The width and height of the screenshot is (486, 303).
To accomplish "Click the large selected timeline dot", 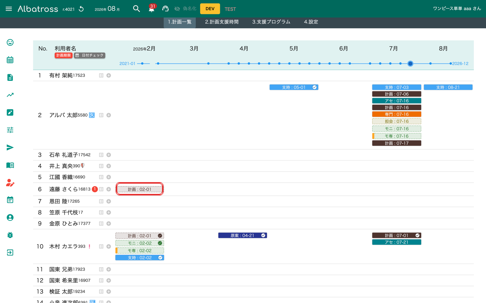I will coord(410,64).
